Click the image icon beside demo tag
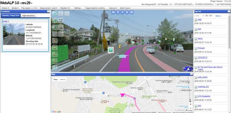The height and width of the screenshot is (113, 231). (196, 39)
